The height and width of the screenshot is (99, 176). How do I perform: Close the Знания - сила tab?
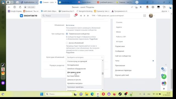coord(56,2)
